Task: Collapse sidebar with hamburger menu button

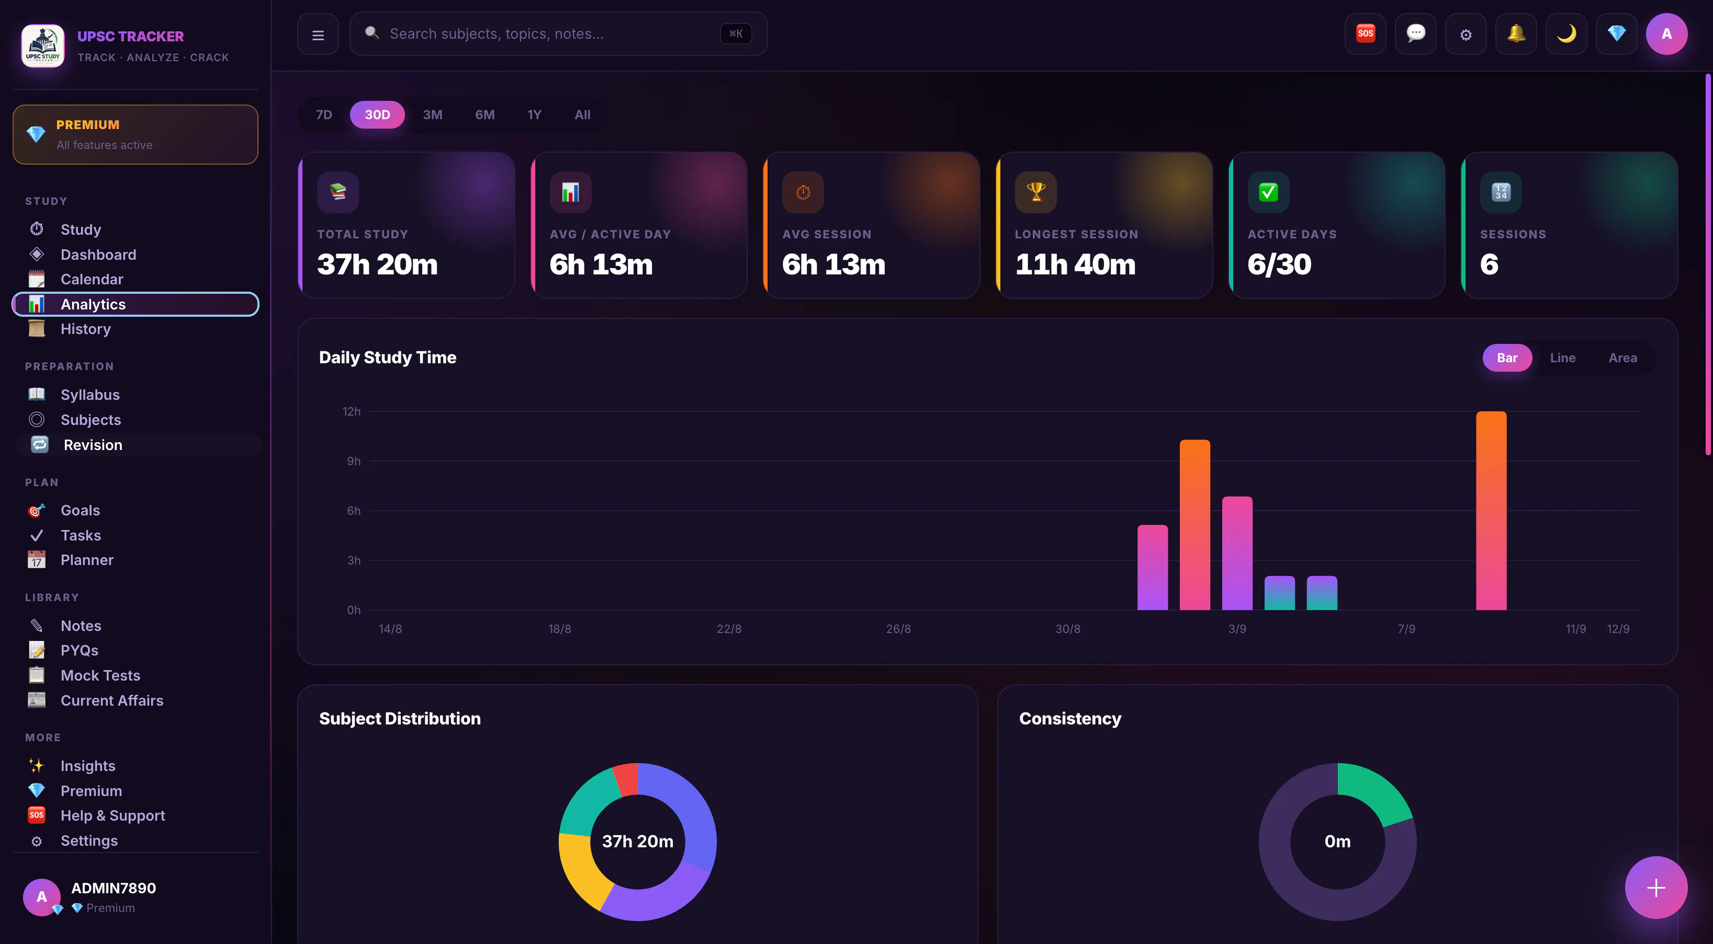Action: point(318,34)
